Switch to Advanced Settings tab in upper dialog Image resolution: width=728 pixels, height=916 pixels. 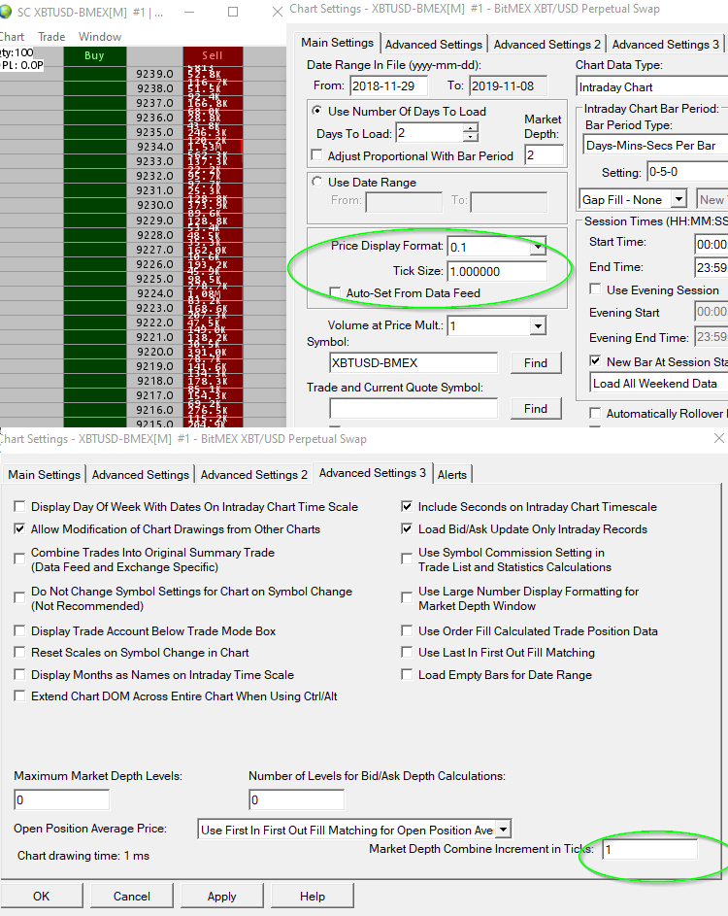coord(434,45)
